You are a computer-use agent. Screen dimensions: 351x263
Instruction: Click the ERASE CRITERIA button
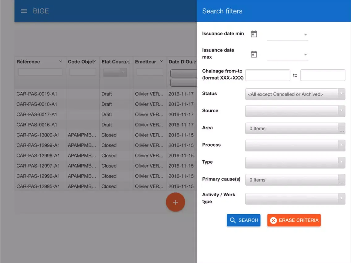pyautogui.click(x=294, y=220)
